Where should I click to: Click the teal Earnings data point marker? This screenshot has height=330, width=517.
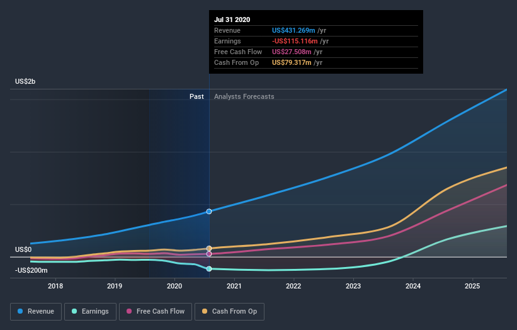point(209,269)
